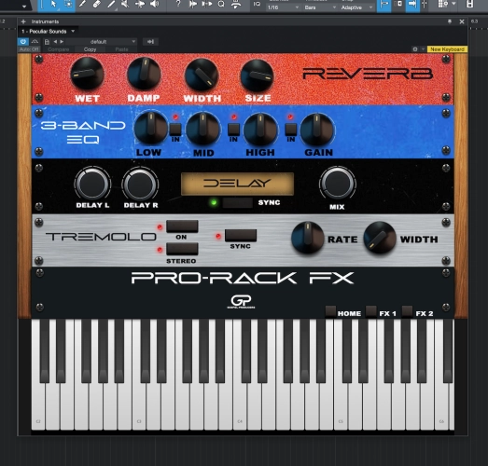The image size is (488, 466).
Task: Select the Bend tool
Action: coord(140,4)
